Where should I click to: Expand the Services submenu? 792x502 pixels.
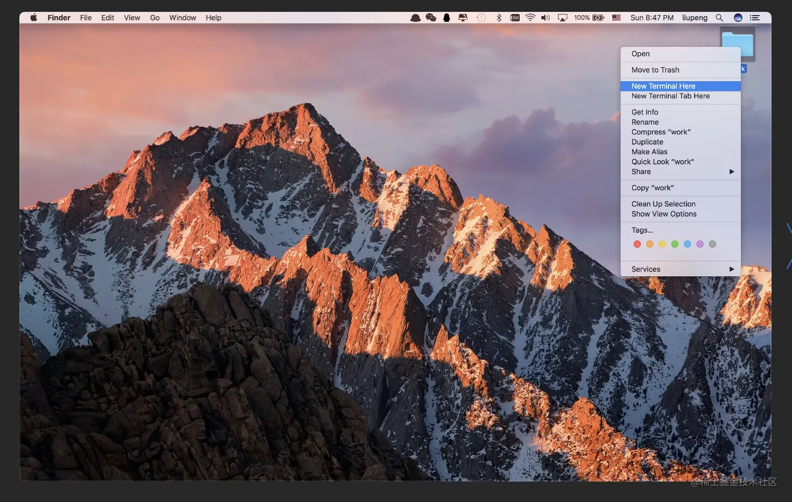[x=681, y=269]
